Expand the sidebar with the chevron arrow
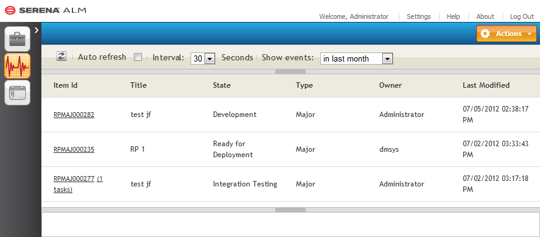 tap(37, 30)
